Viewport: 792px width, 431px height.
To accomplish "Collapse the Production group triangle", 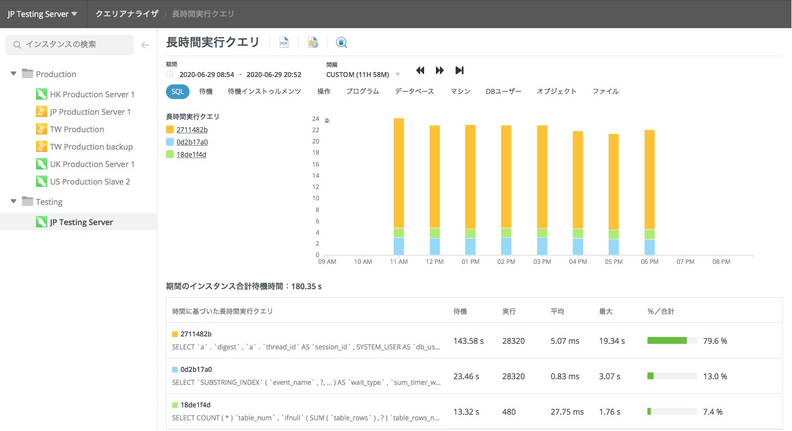I will pyautogui.click(x=13, y=74).
